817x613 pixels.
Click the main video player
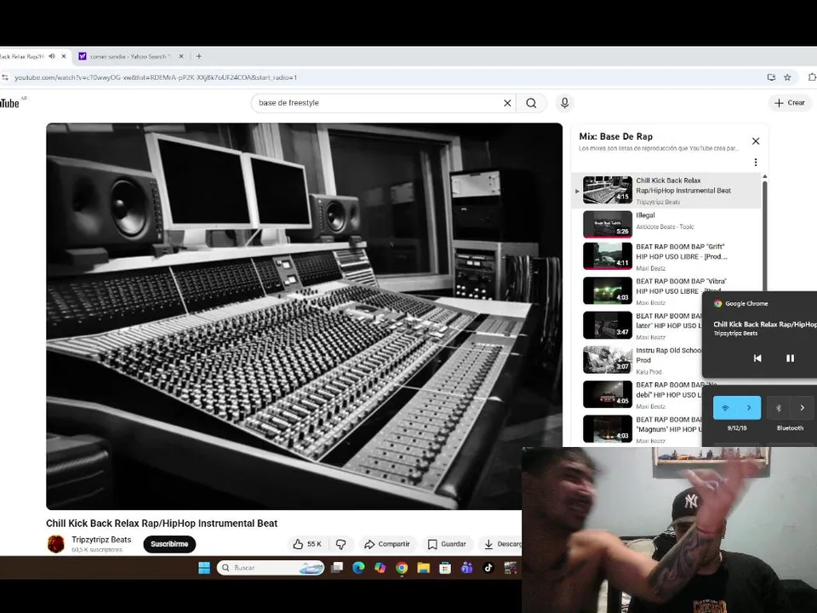click(305, 317)
